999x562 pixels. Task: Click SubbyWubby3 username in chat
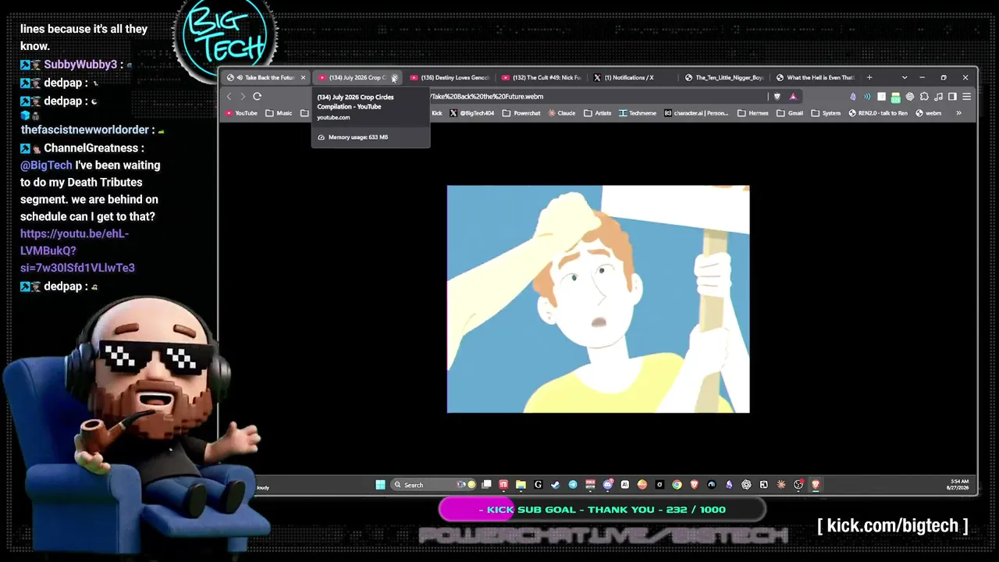pyautogui.click(x=80, y=65)
